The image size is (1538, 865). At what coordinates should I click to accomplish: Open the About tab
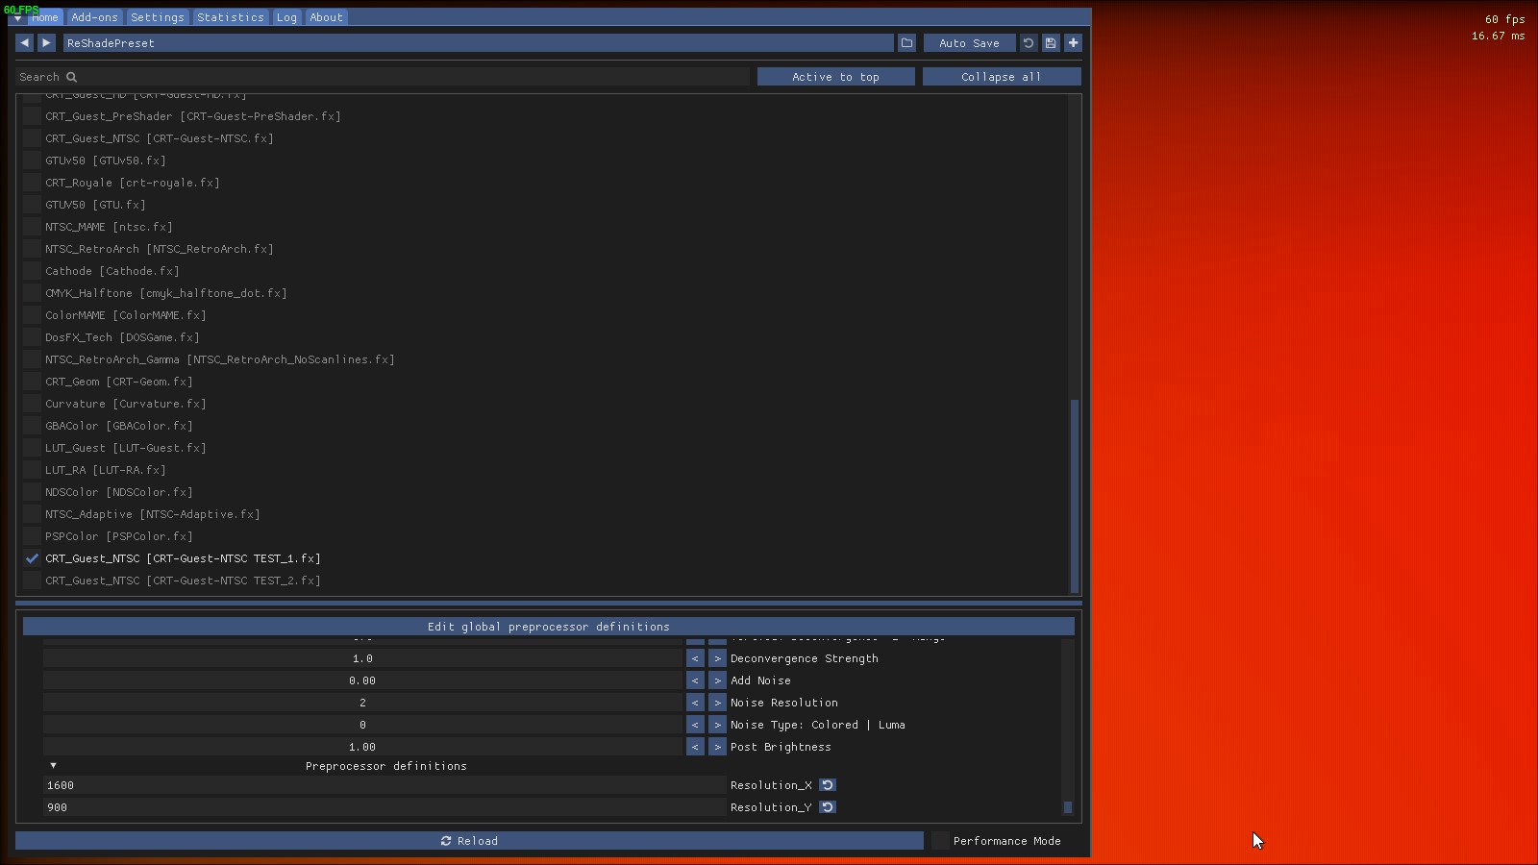326,17
